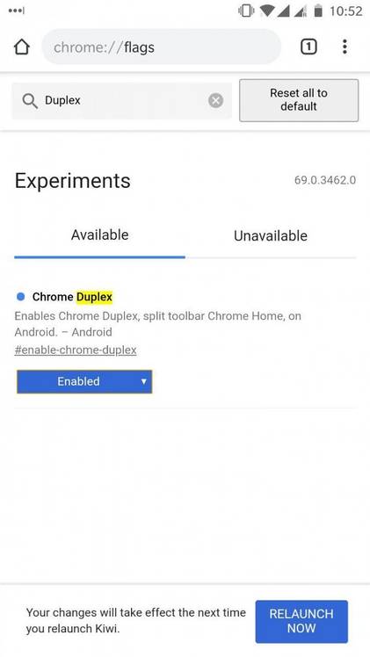The image size is (370, 657).
Task: Click the dropdown arrow beside Enabled
Action: coord(144,381)
